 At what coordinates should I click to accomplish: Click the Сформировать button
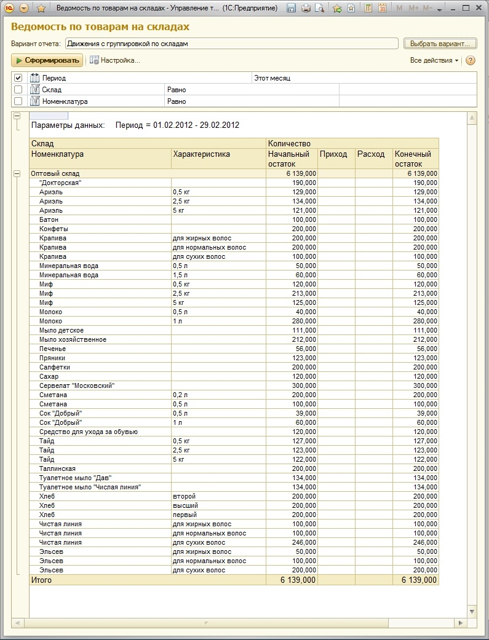(47, 60)
